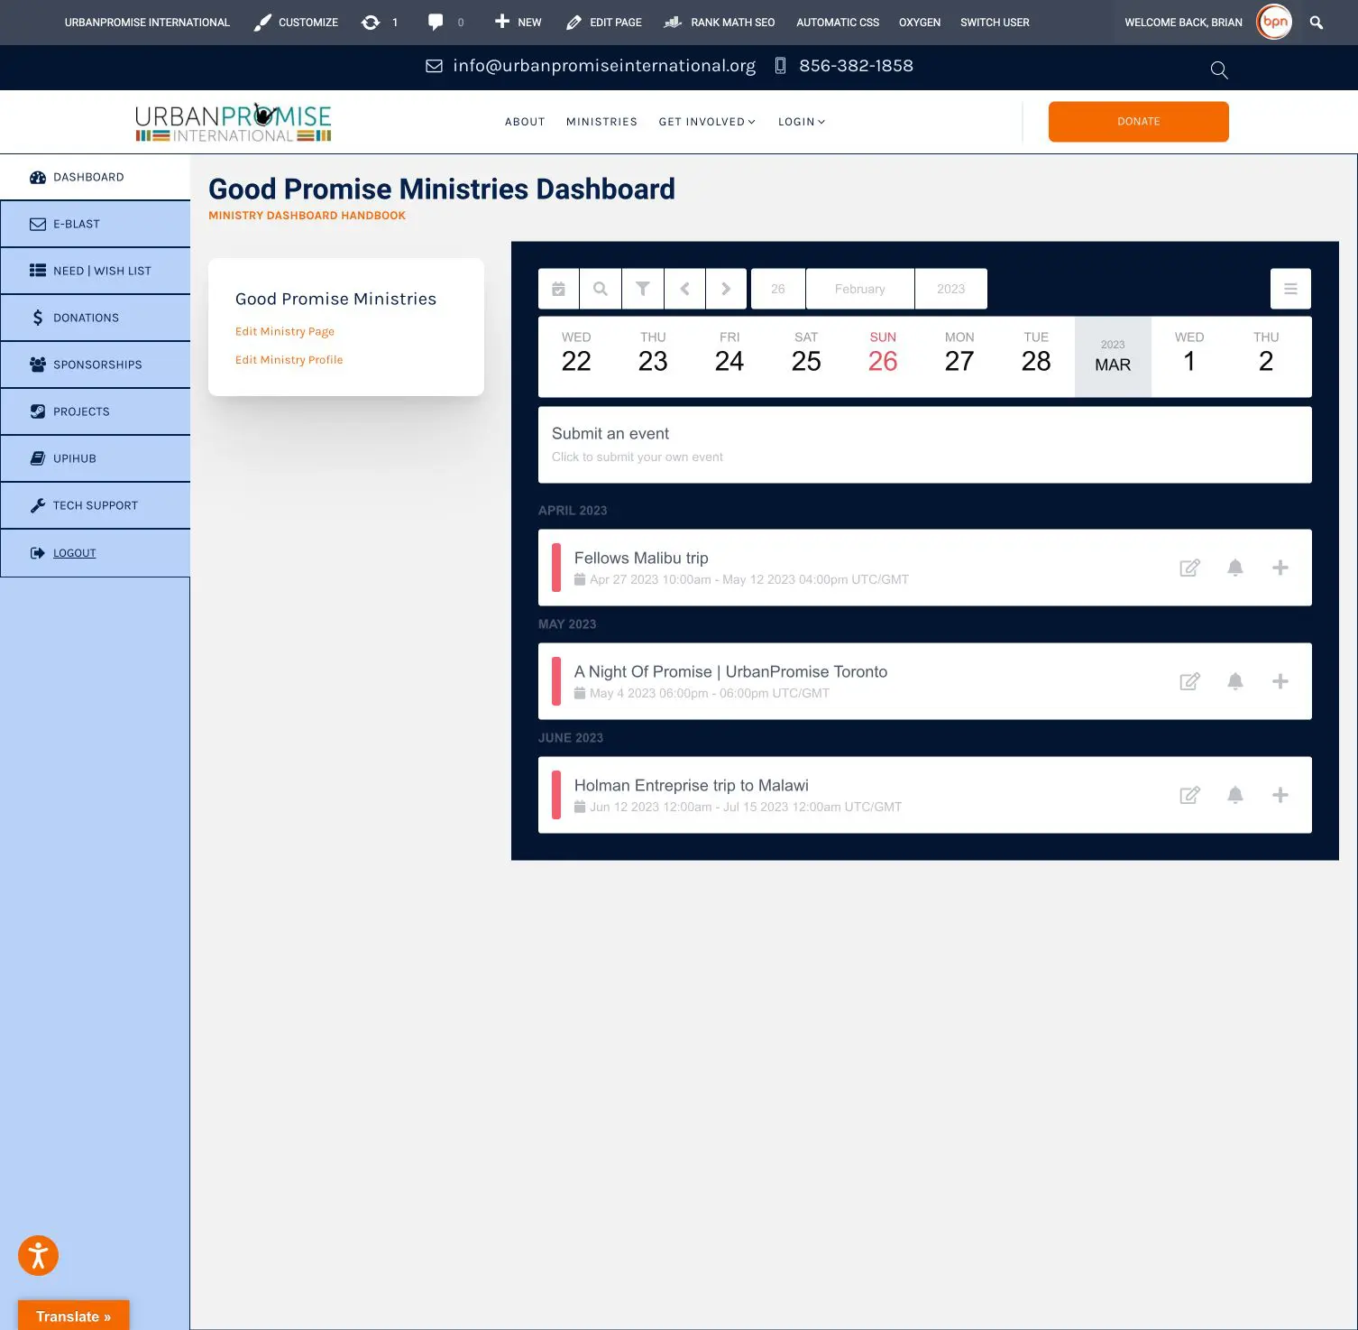Expand the Get Involved dropdown menu
Screen dimensions: 1358x1330
(x=707, y=122)
